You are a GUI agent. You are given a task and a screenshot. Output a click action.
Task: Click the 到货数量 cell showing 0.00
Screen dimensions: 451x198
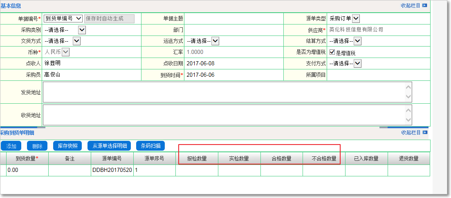pos(27,170)
